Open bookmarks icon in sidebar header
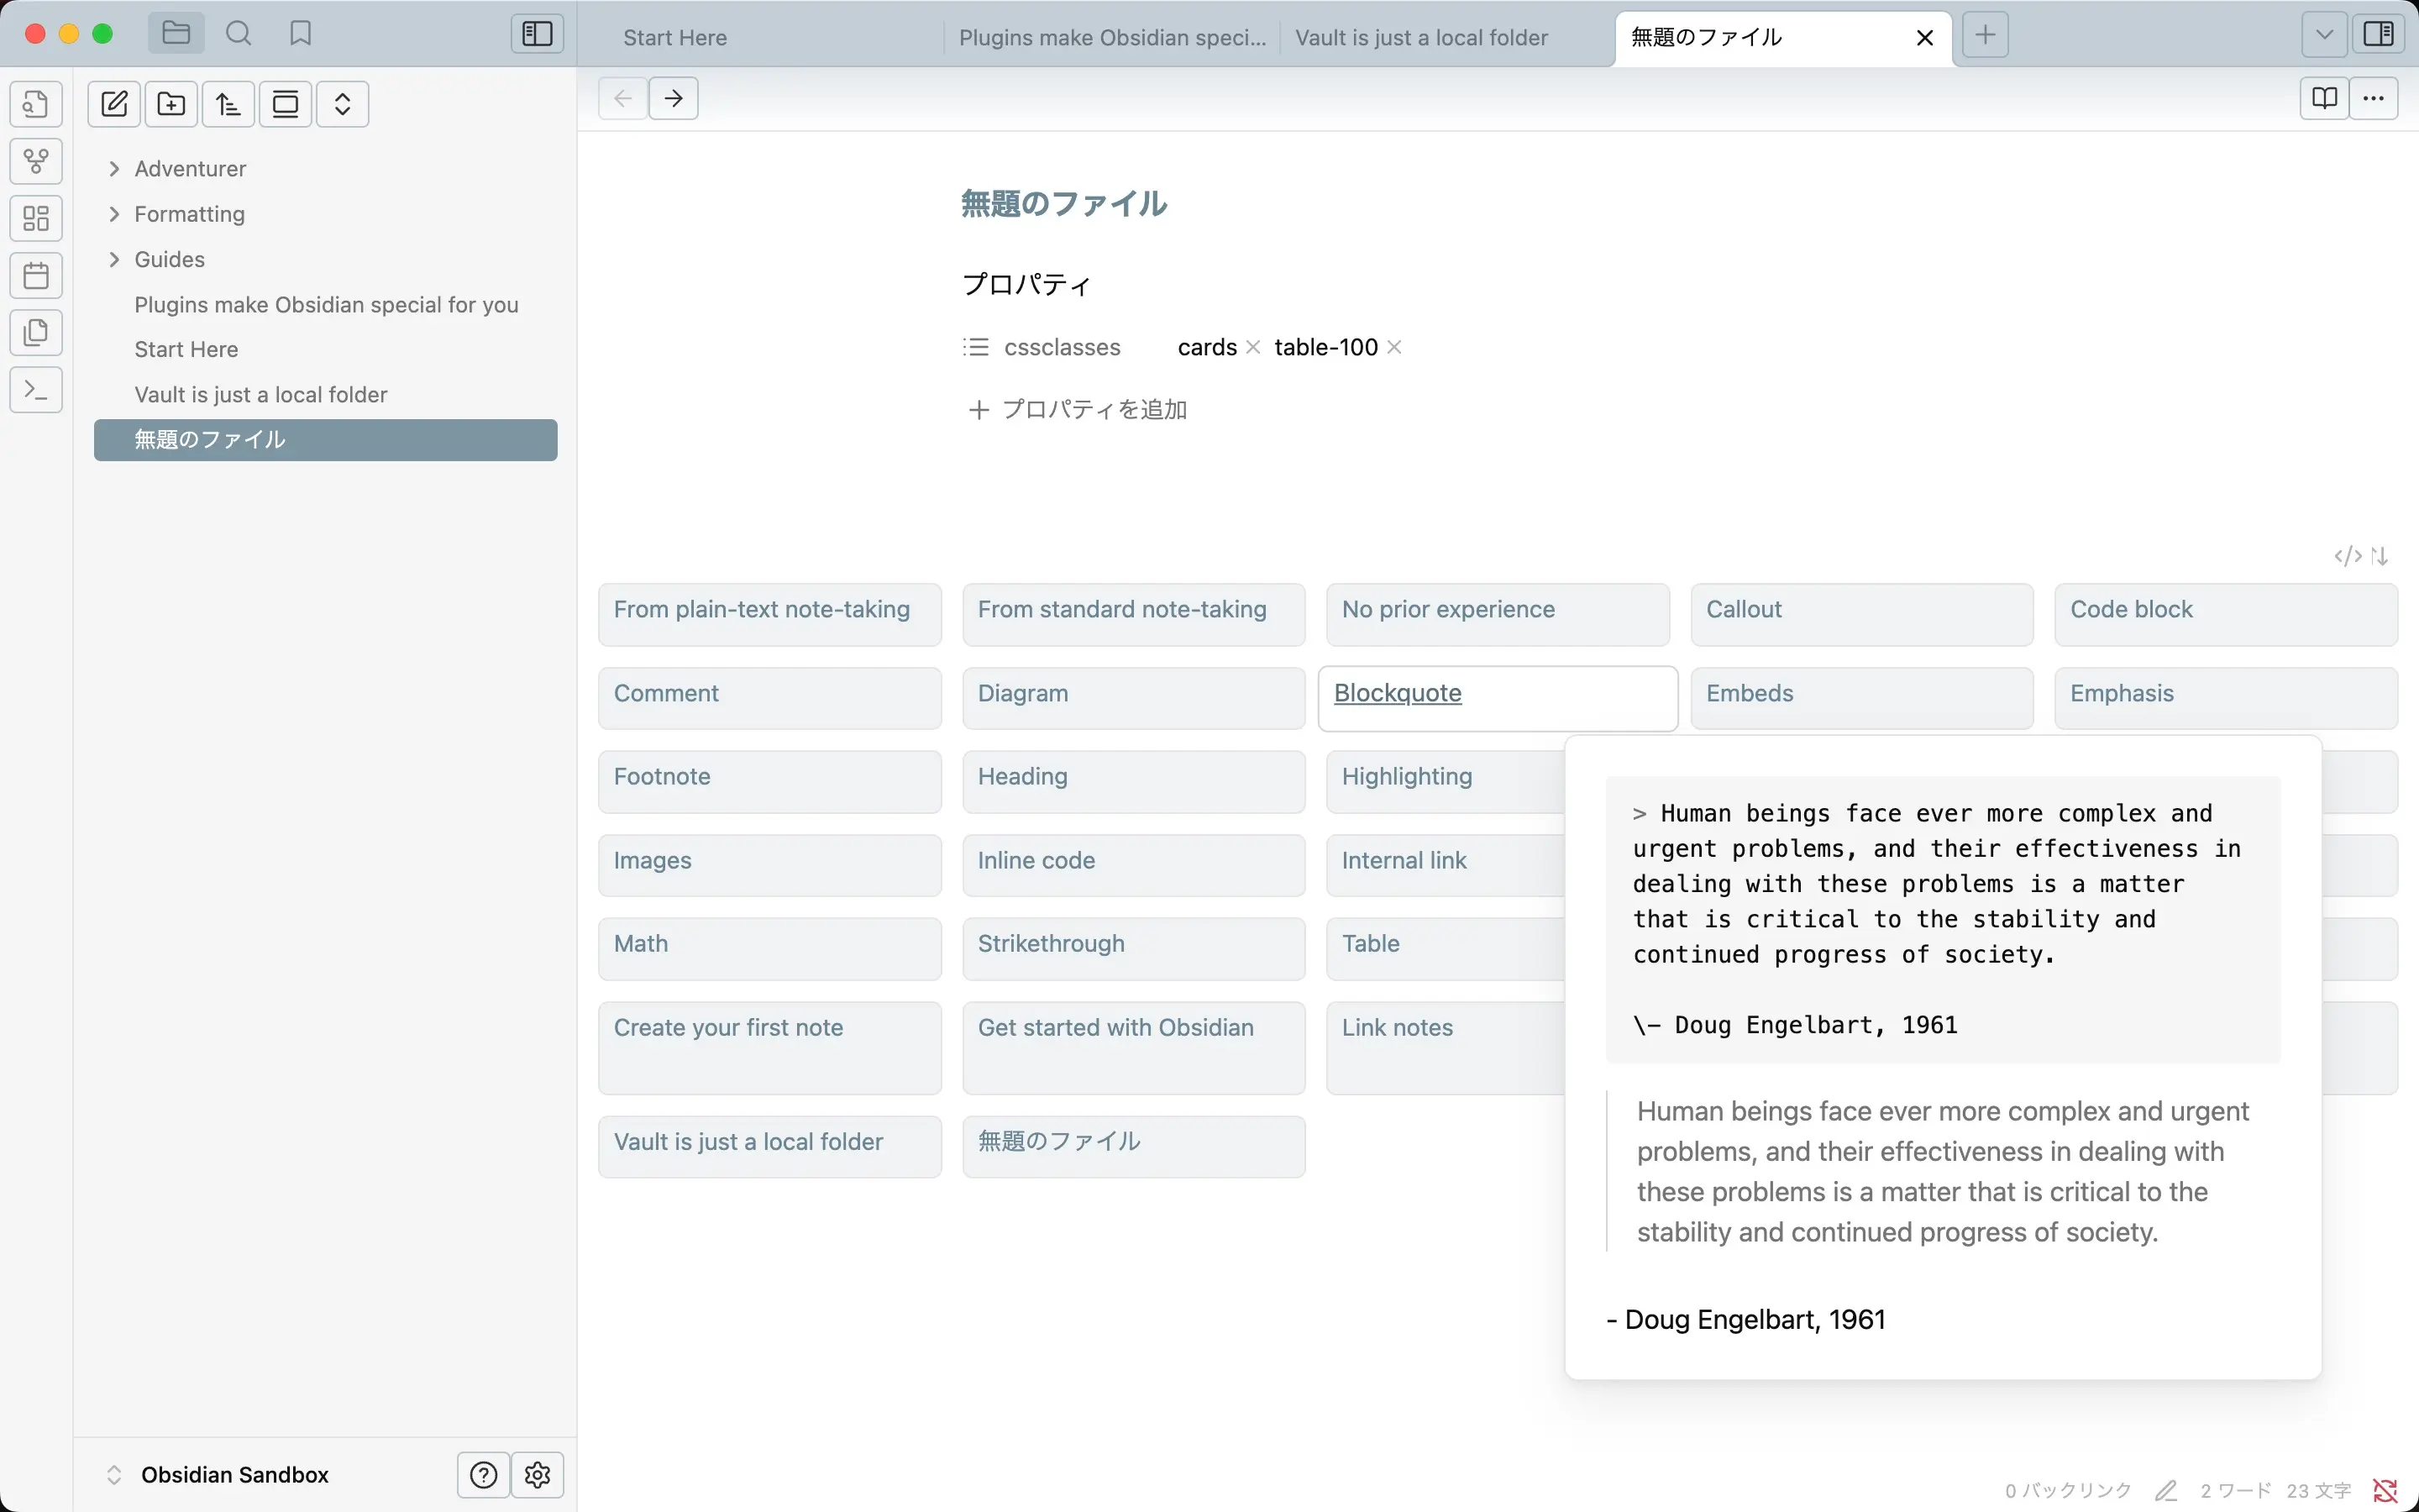Viewport: 2419px width, 1512px height. pos(300,34)
